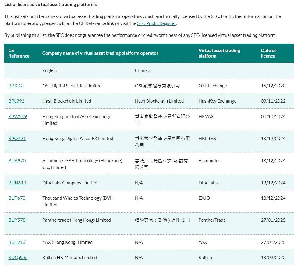Click platform name 'YAX' in platform column

tap(203, 242)
